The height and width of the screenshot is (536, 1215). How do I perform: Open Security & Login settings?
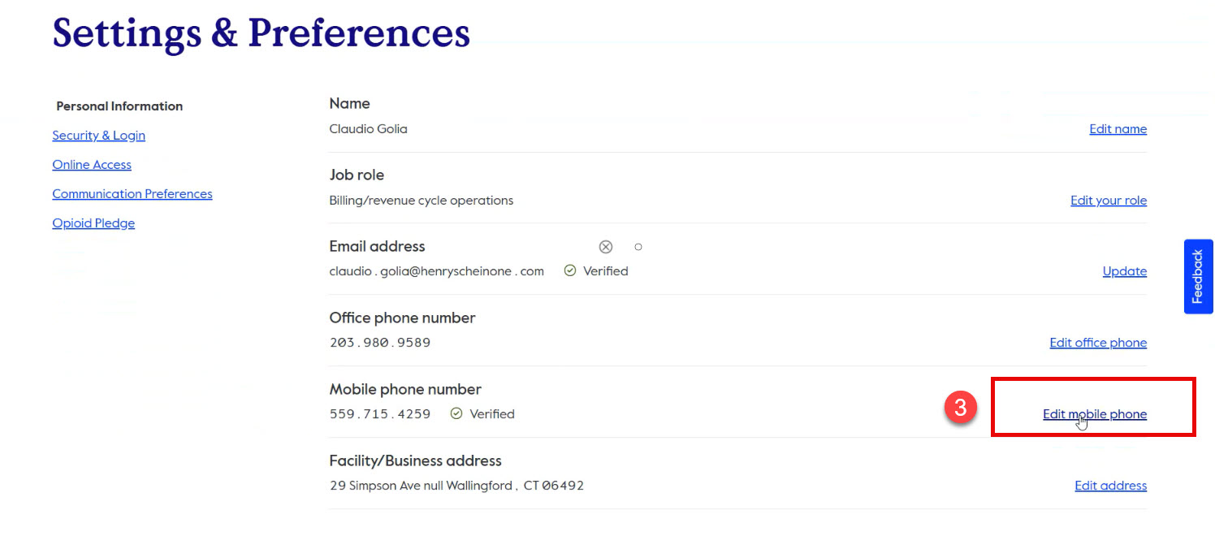98,135
